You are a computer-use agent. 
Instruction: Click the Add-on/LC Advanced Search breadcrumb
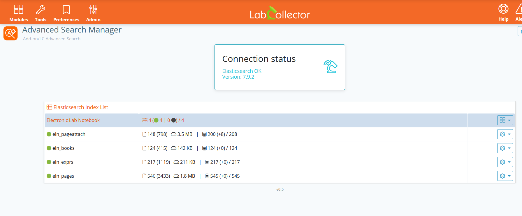[x=52, y=39]
